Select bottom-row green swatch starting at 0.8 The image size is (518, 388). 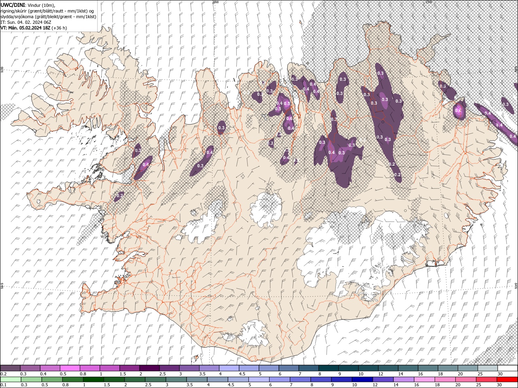click(72, 379)
